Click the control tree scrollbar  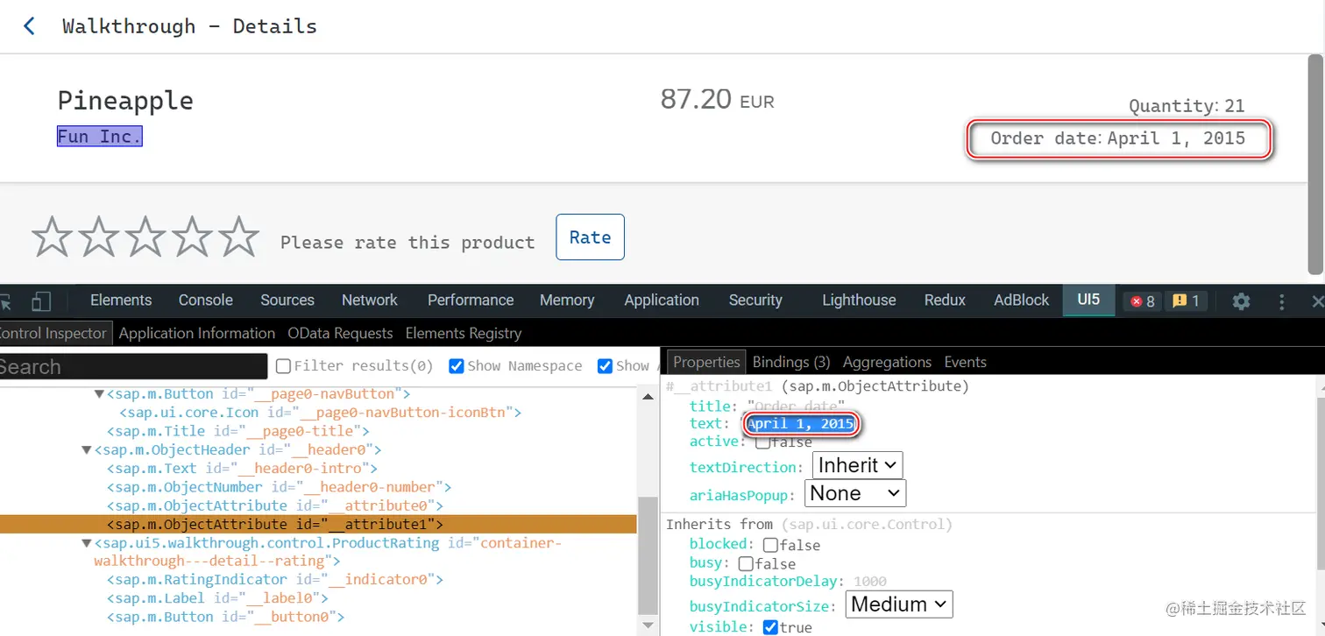click(648, 555)
